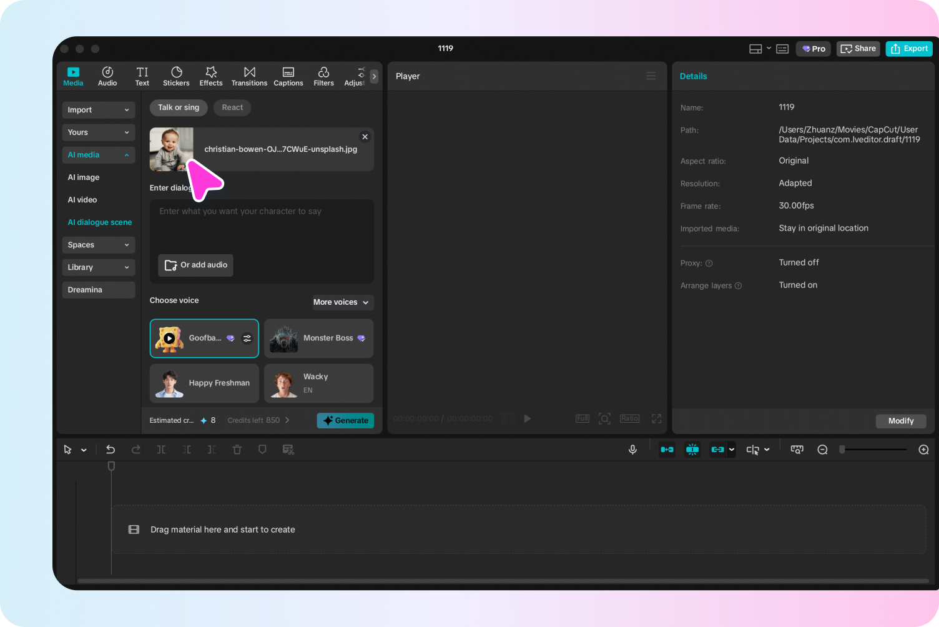Click the Generate button
Viewport: 939px width, 627px height.
pos(345,420)
